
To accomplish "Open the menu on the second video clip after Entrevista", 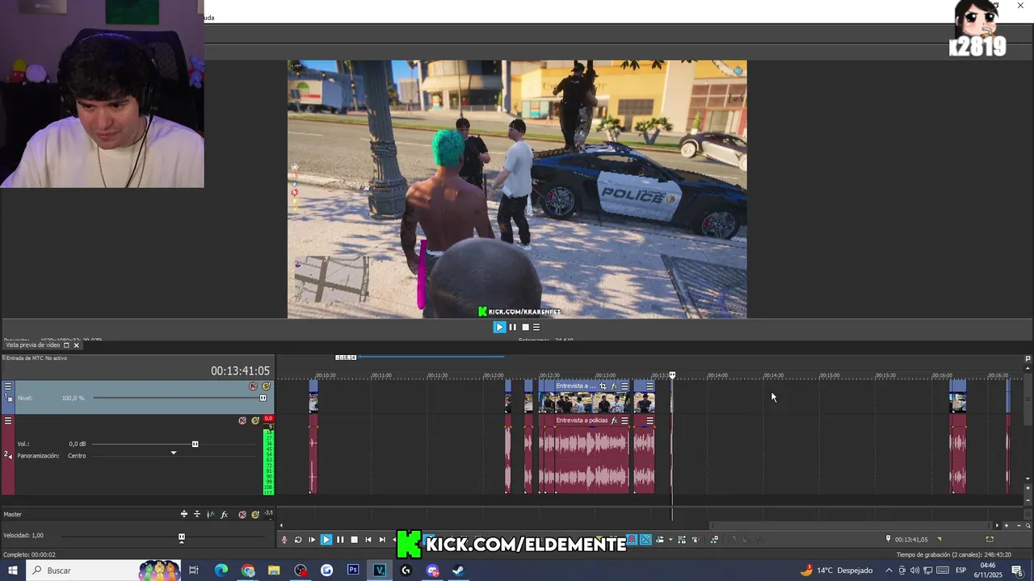I will (x=649, y=387).
